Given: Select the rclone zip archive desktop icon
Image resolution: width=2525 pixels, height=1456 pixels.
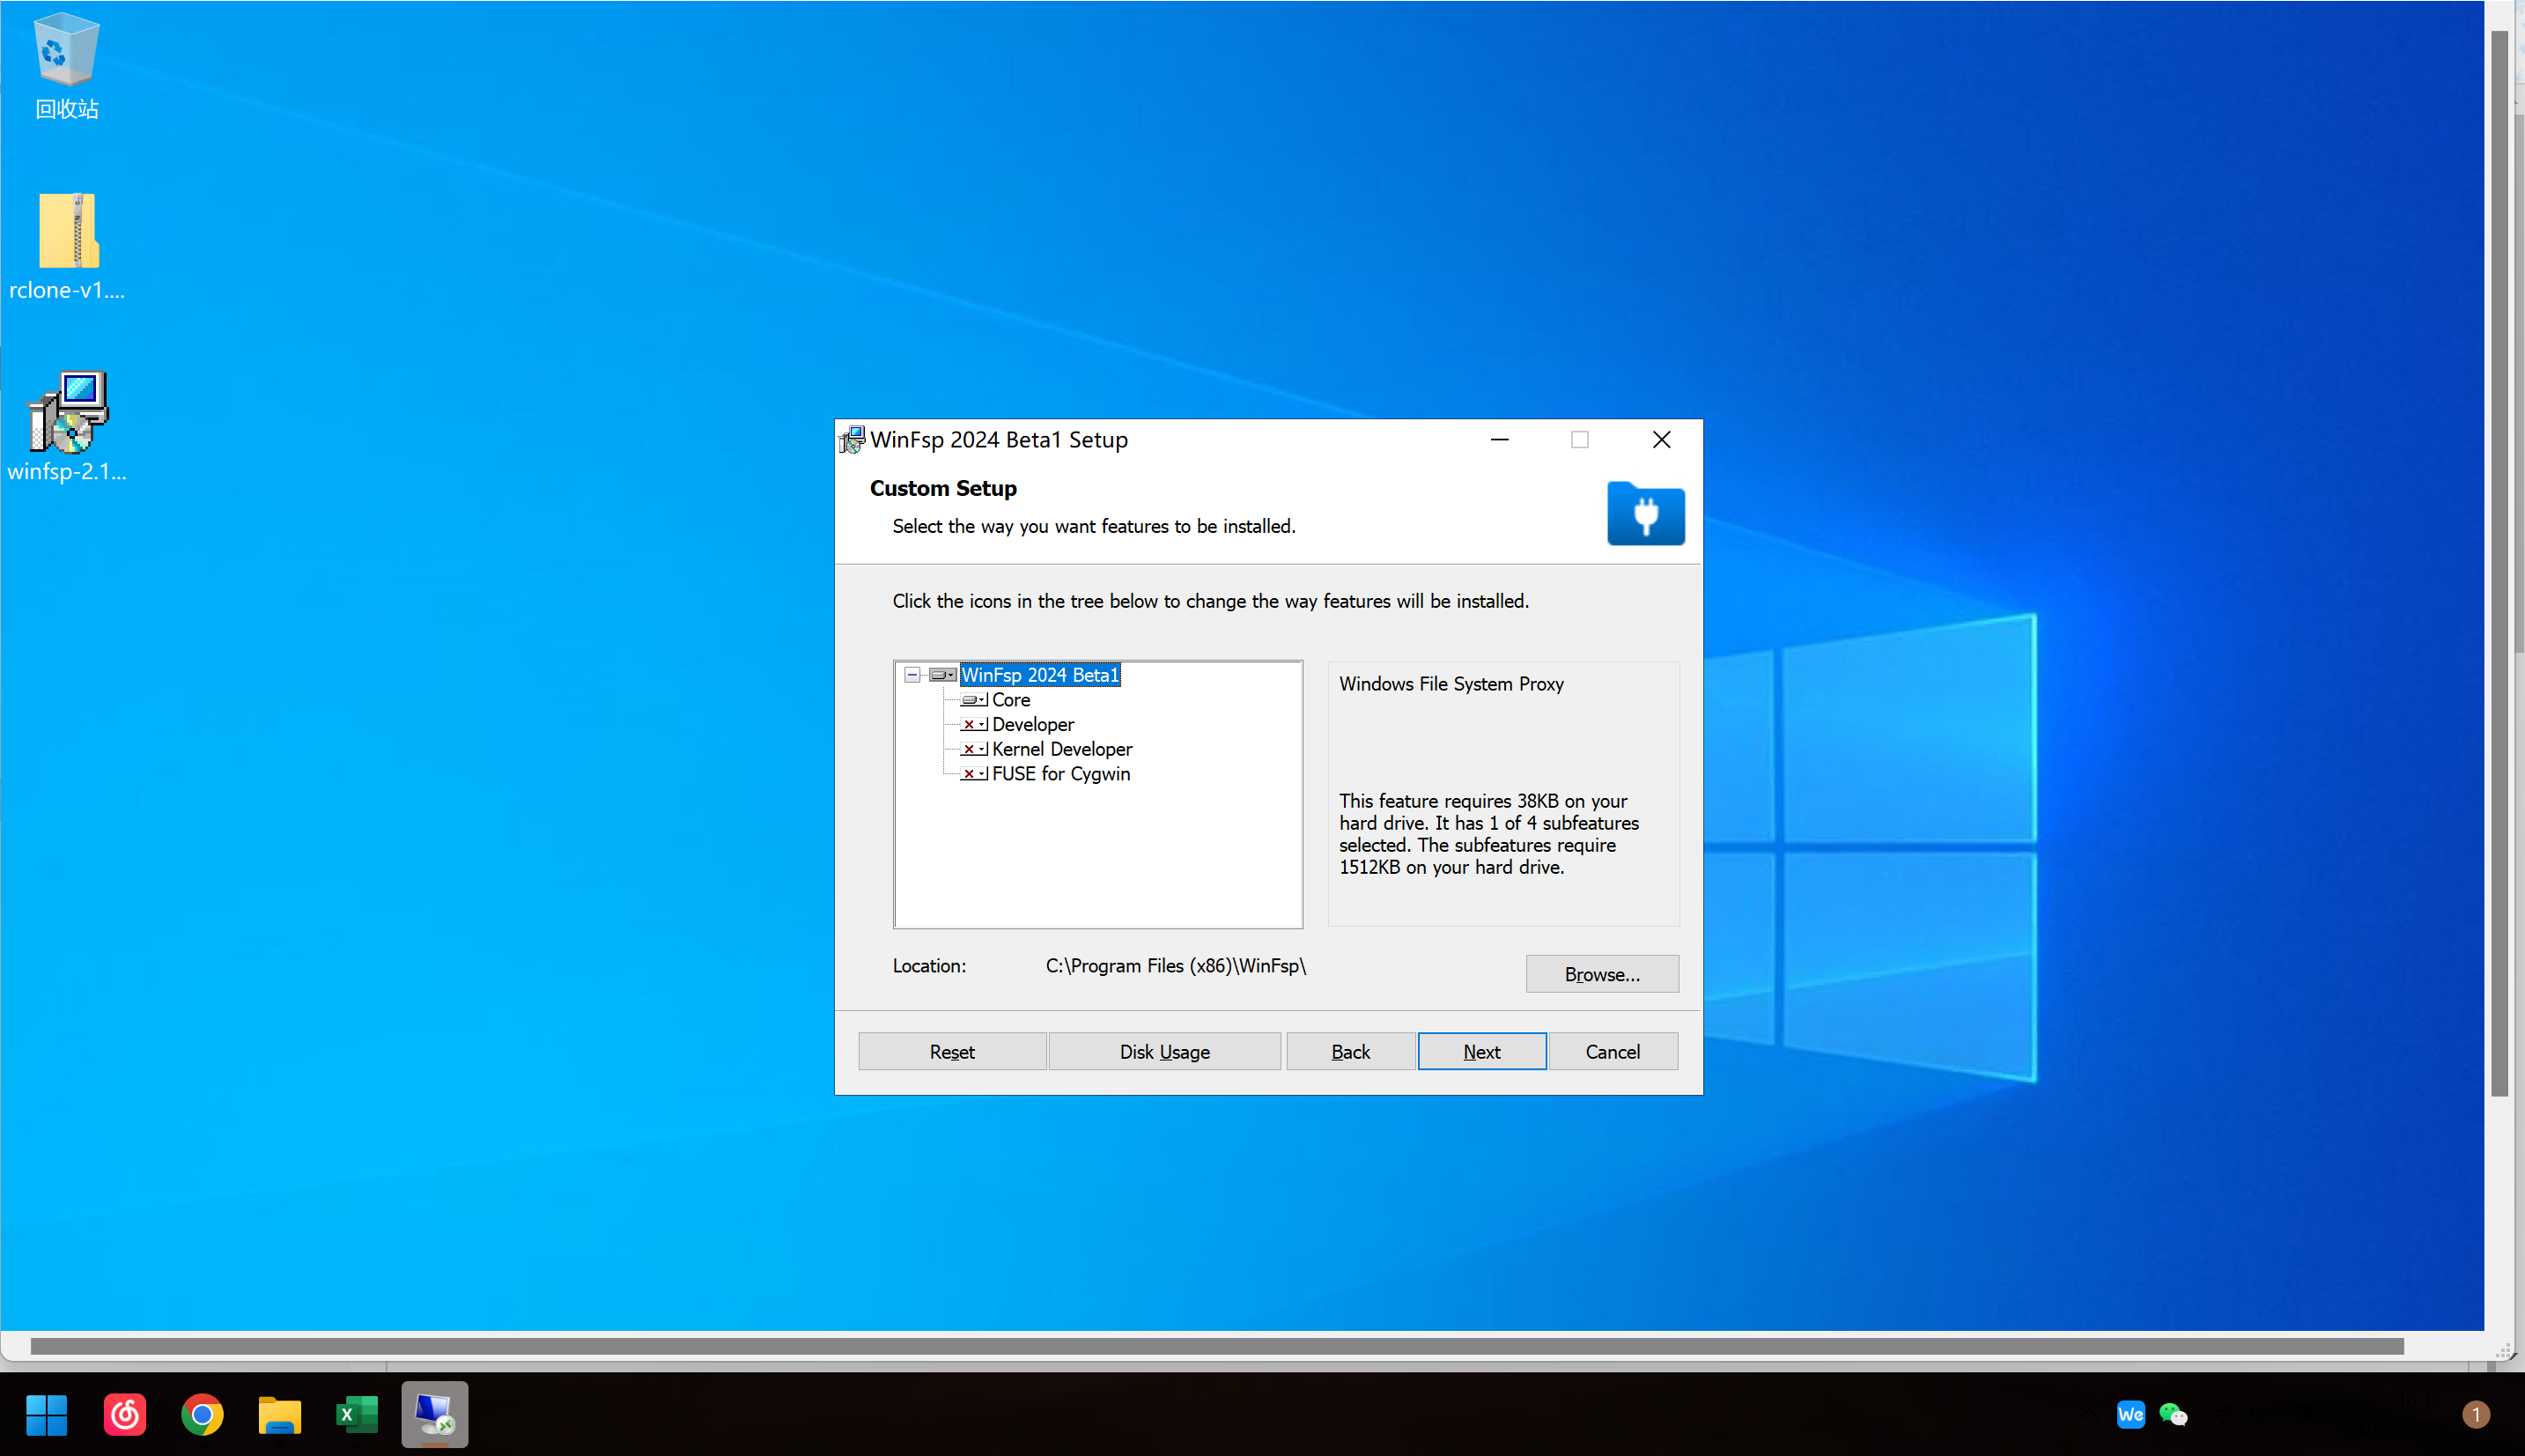Looking at the screenshot, I should [x=67, y=246].
